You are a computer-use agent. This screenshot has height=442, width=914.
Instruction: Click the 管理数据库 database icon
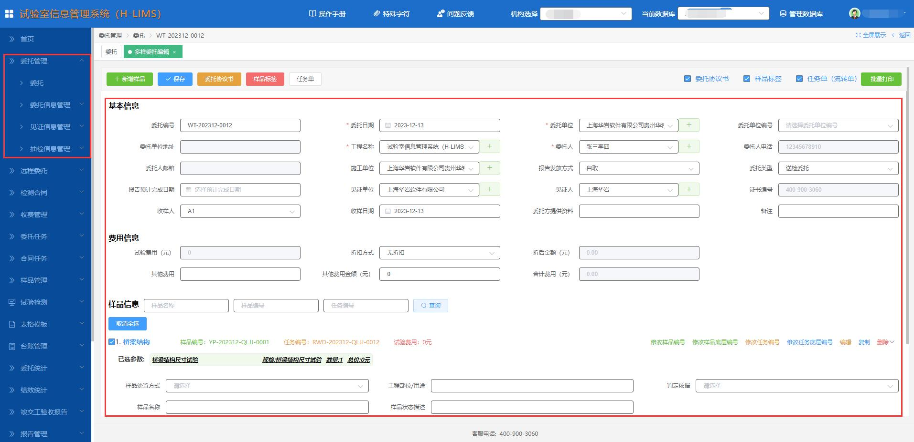point(783,14)
